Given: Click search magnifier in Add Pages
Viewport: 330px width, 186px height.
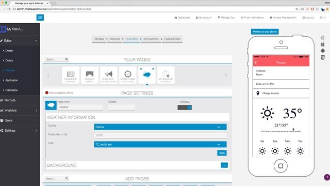Looking at the screenshot, I should pos(67,179).
